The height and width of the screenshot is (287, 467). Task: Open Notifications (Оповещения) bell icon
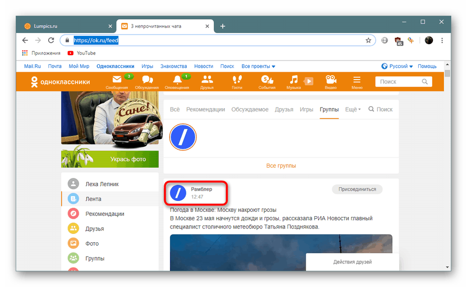(177, 80)
